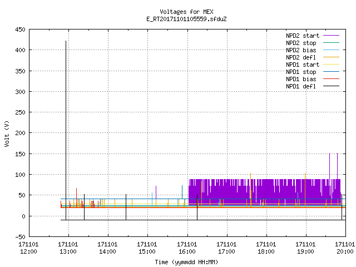Click the 171101 20:00 time axis tick label
This screenshot has width=356, height=267.
tap(345, 248)
